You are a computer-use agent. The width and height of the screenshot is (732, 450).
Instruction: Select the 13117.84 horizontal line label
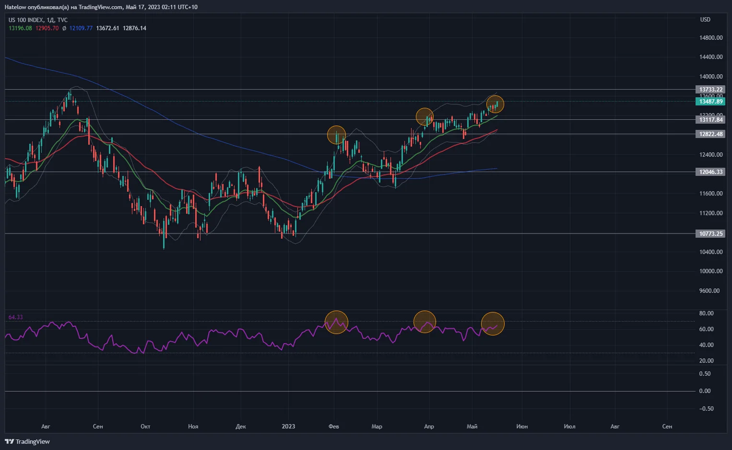pyautogui.click(x=710, y=120)
